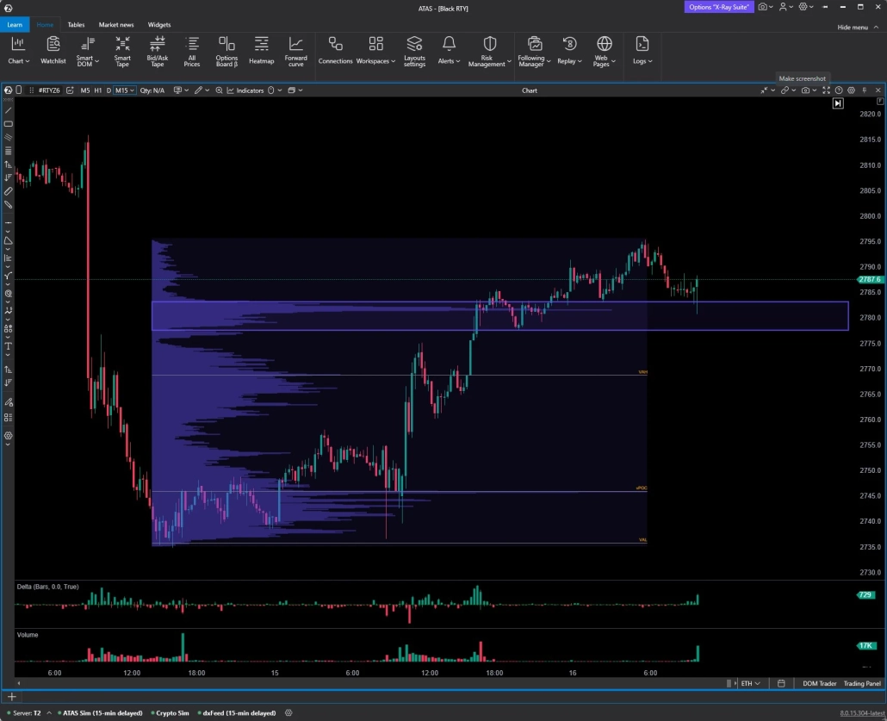Open the ETH session dropdown
The height and width of the screenshot is (721, 887).
point(750,684)
